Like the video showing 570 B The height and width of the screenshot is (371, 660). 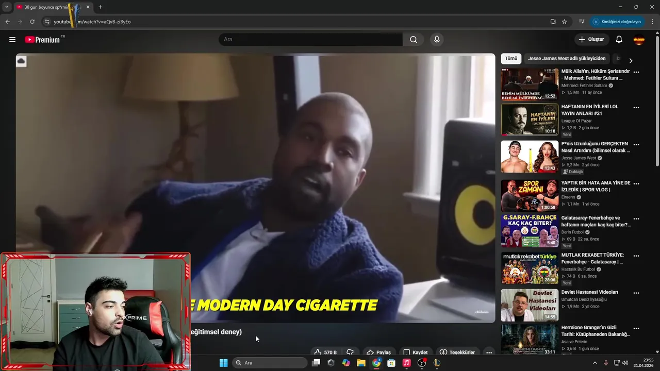[x=325, y=352]
